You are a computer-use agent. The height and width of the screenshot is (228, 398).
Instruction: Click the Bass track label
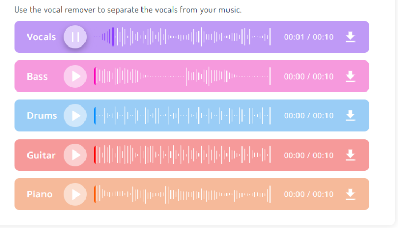[x=37, y=77]
